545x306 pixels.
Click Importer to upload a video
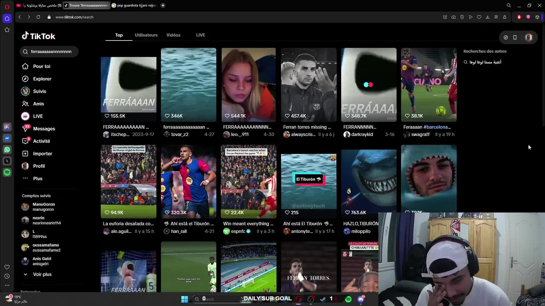pyautogui.click(x=37, y=153)
